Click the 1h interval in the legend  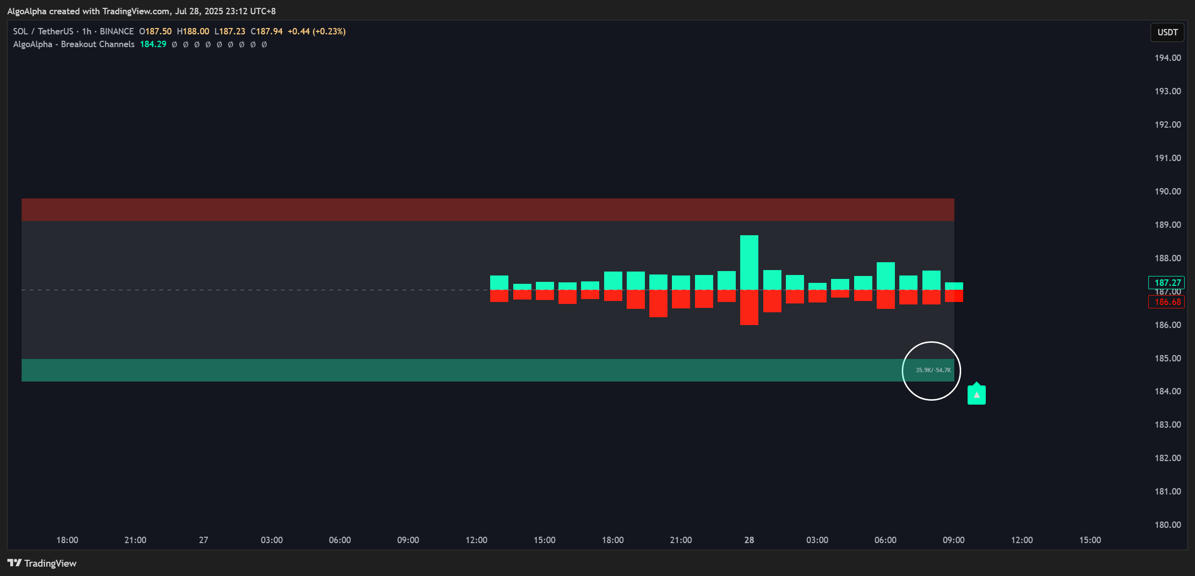86,31
